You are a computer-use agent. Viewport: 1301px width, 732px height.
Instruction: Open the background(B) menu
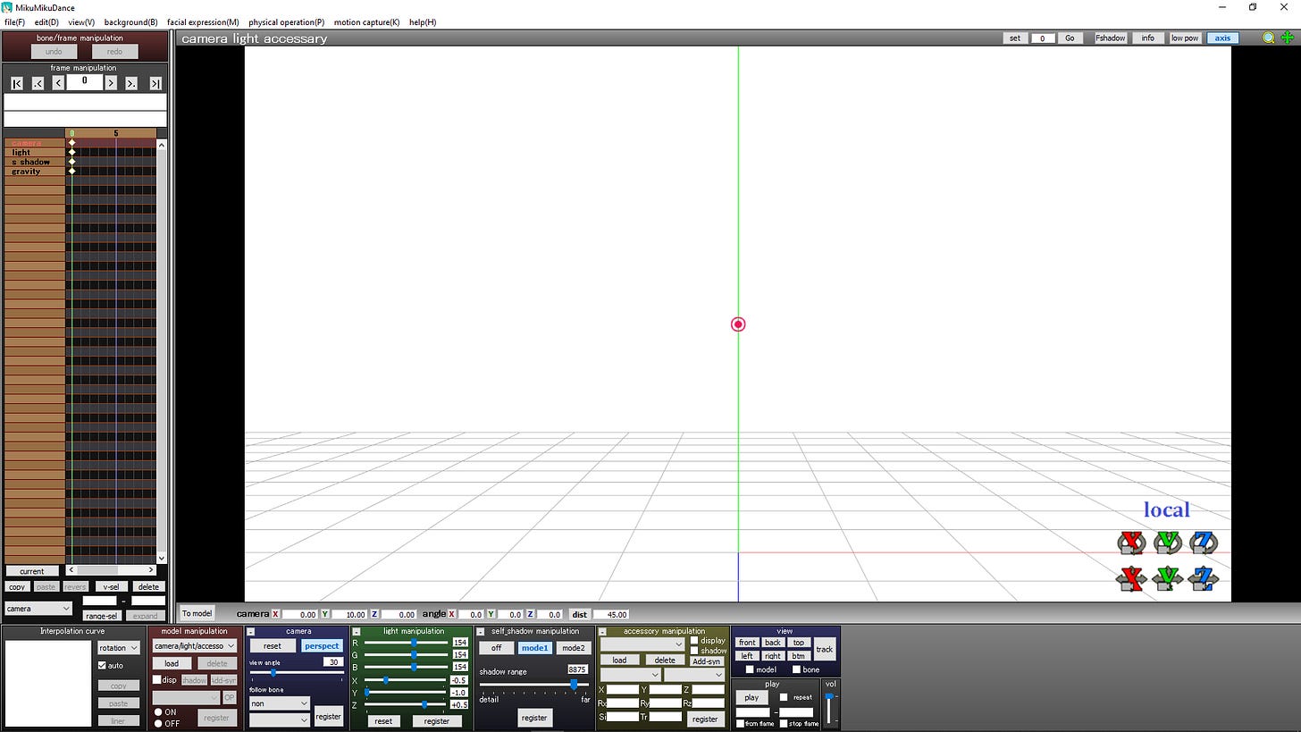coord(130,22)
